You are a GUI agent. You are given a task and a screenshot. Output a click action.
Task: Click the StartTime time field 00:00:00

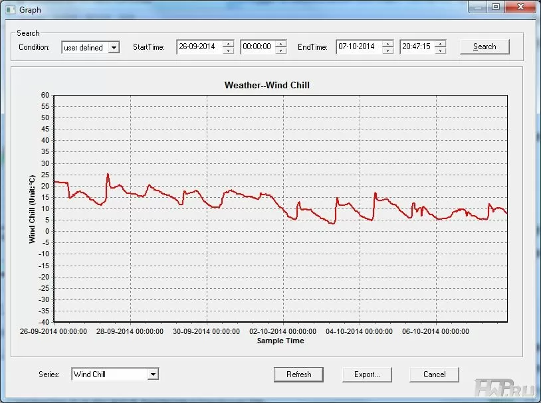click(x=258, y=46)
